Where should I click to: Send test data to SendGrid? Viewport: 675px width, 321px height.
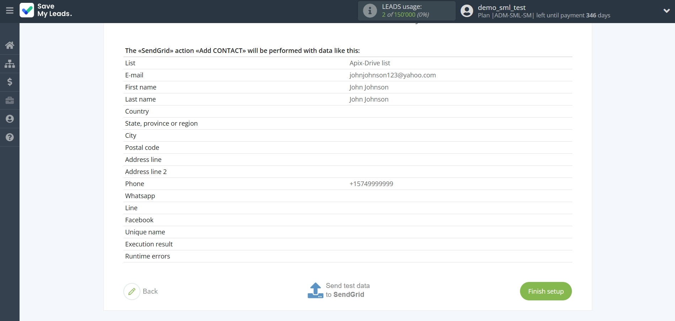(347, 290)
